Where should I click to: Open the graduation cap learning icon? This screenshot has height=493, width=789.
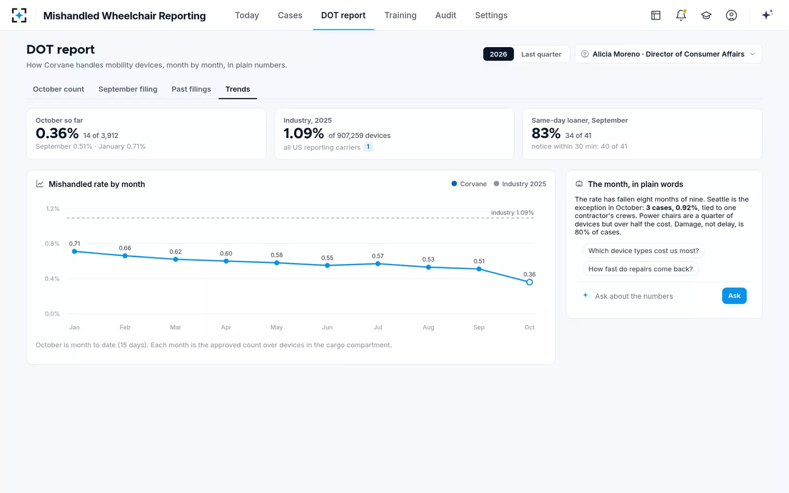click(706, 15)
